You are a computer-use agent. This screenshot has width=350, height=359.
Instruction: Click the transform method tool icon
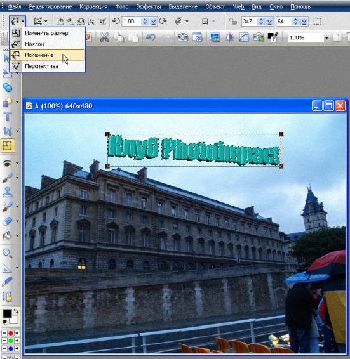(15, 22)
